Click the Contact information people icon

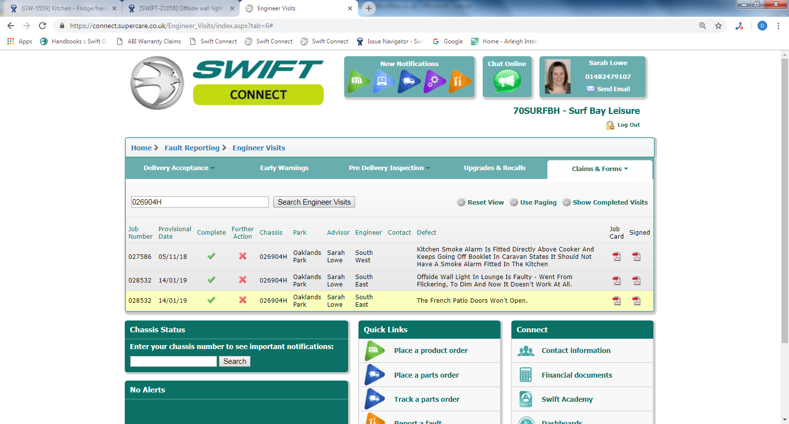click(526, 351)
